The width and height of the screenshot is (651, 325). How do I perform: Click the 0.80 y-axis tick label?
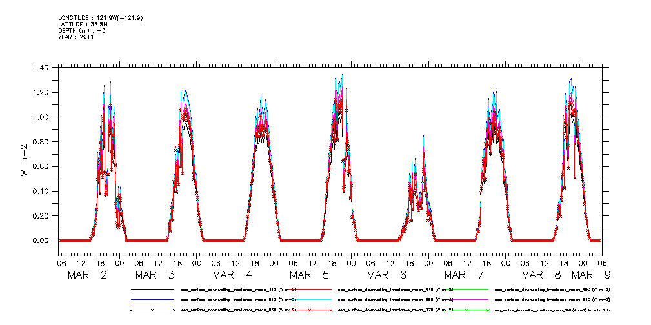pyautogui.click(x=41, y=141)
